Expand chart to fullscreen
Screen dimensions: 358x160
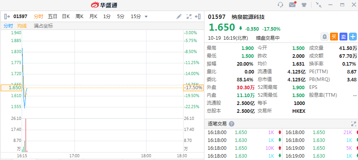[x=189, y=17]
